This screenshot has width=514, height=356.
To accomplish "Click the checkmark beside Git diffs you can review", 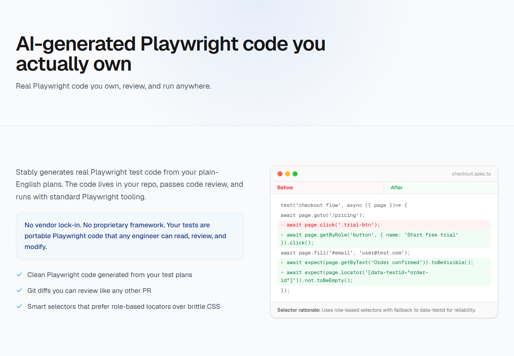I will click(19, 290).
